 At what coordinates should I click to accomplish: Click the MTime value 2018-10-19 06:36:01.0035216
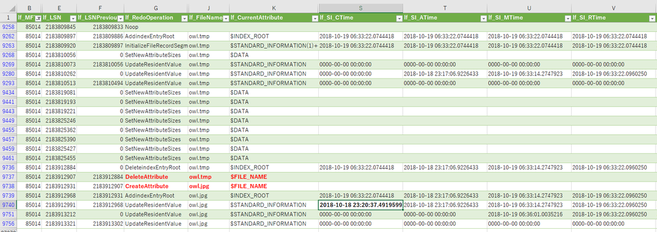529,214
